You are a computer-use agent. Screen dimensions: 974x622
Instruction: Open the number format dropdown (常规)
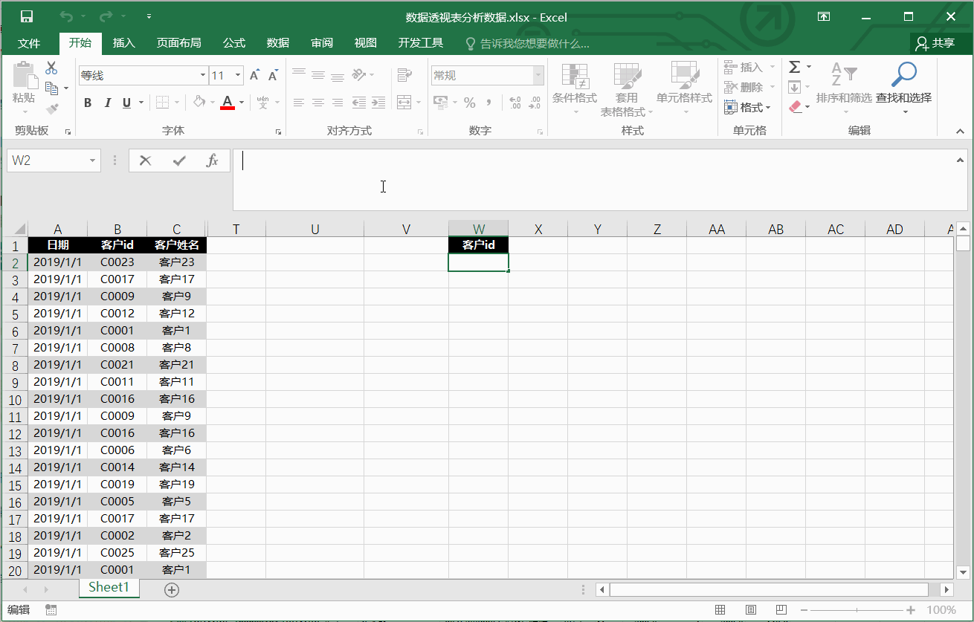pos(538,75)
